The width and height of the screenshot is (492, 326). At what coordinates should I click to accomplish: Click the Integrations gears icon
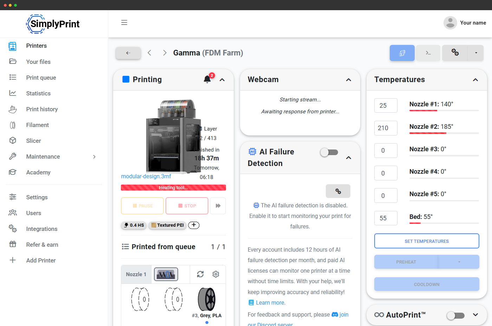[x=13, y=228]
